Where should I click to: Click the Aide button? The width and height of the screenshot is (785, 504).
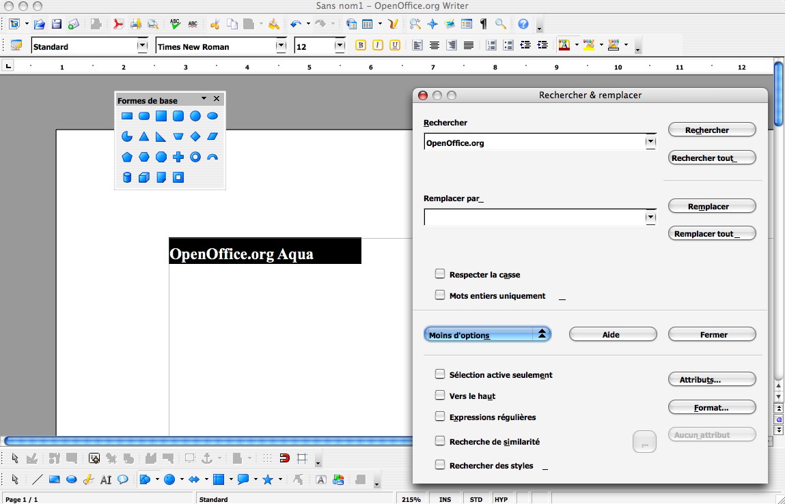tap(613, 334)
